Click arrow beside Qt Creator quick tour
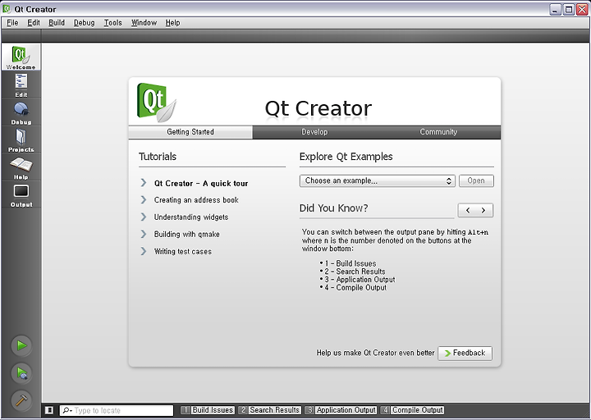 point(143,183)
